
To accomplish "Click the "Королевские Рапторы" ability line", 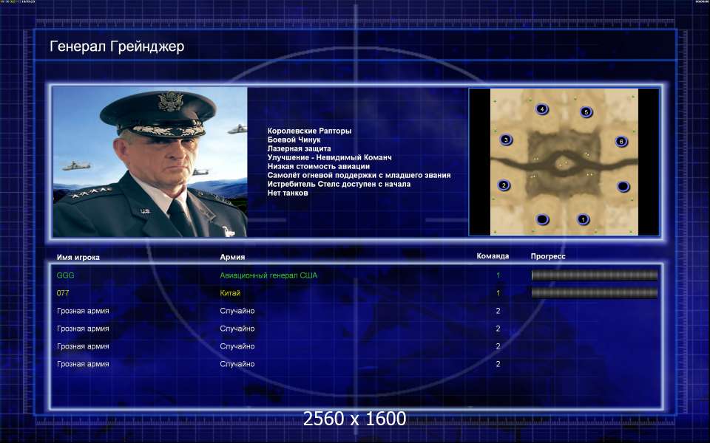I will point(309,131).
